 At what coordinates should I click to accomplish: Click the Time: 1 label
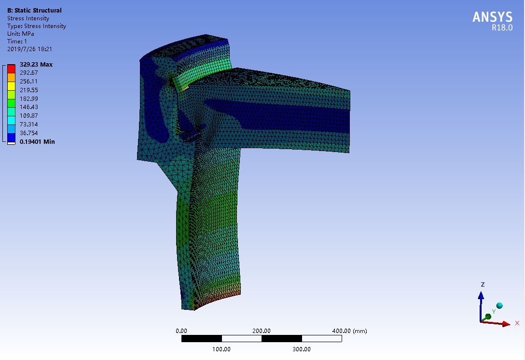tap(17, 41)
